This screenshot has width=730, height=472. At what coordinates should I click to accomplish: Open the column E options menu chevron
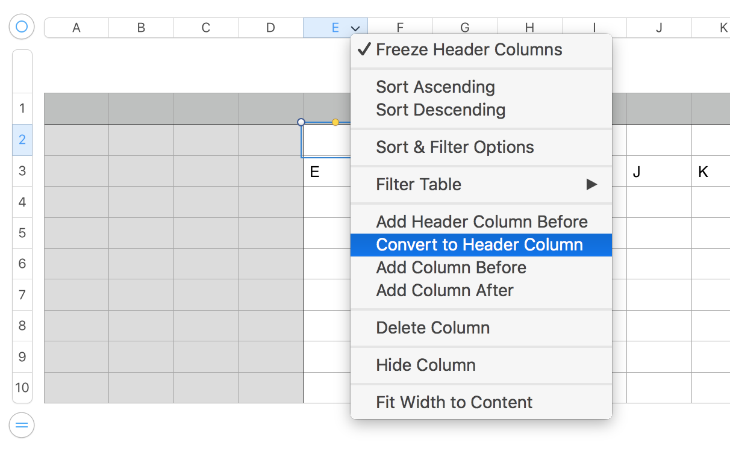[355, 28]
